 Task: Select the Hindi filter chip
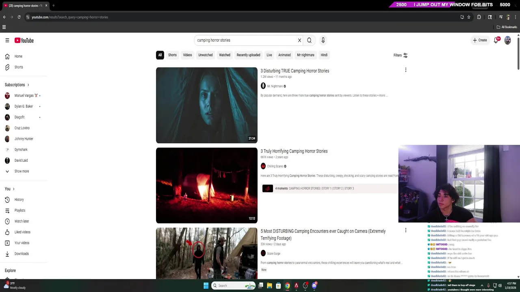point(324,55)
